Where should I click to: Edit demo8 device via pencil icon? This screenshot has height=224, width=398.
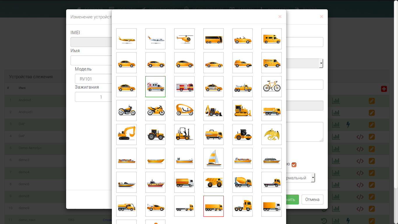point(371,197)
